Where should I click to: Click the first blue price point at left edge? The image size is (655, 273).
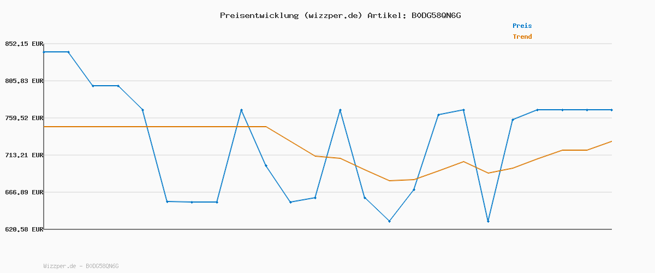pos(44,52)
